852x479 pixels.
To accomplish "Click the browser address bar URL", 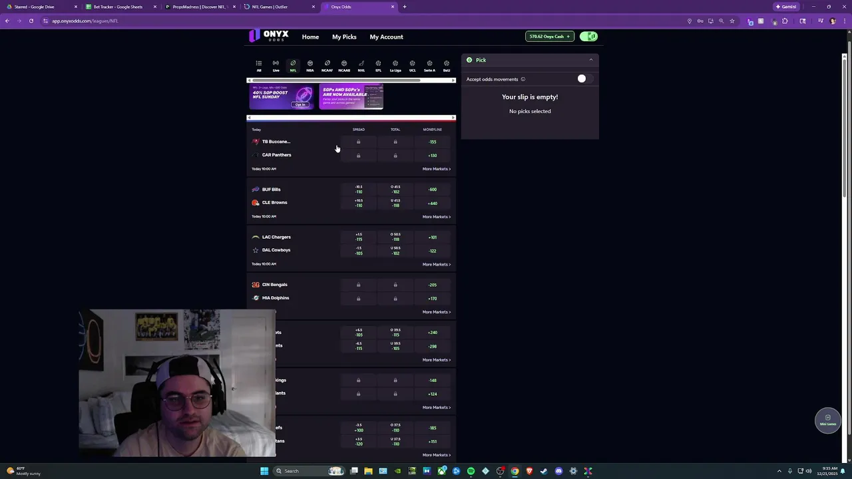I will 85,21.
